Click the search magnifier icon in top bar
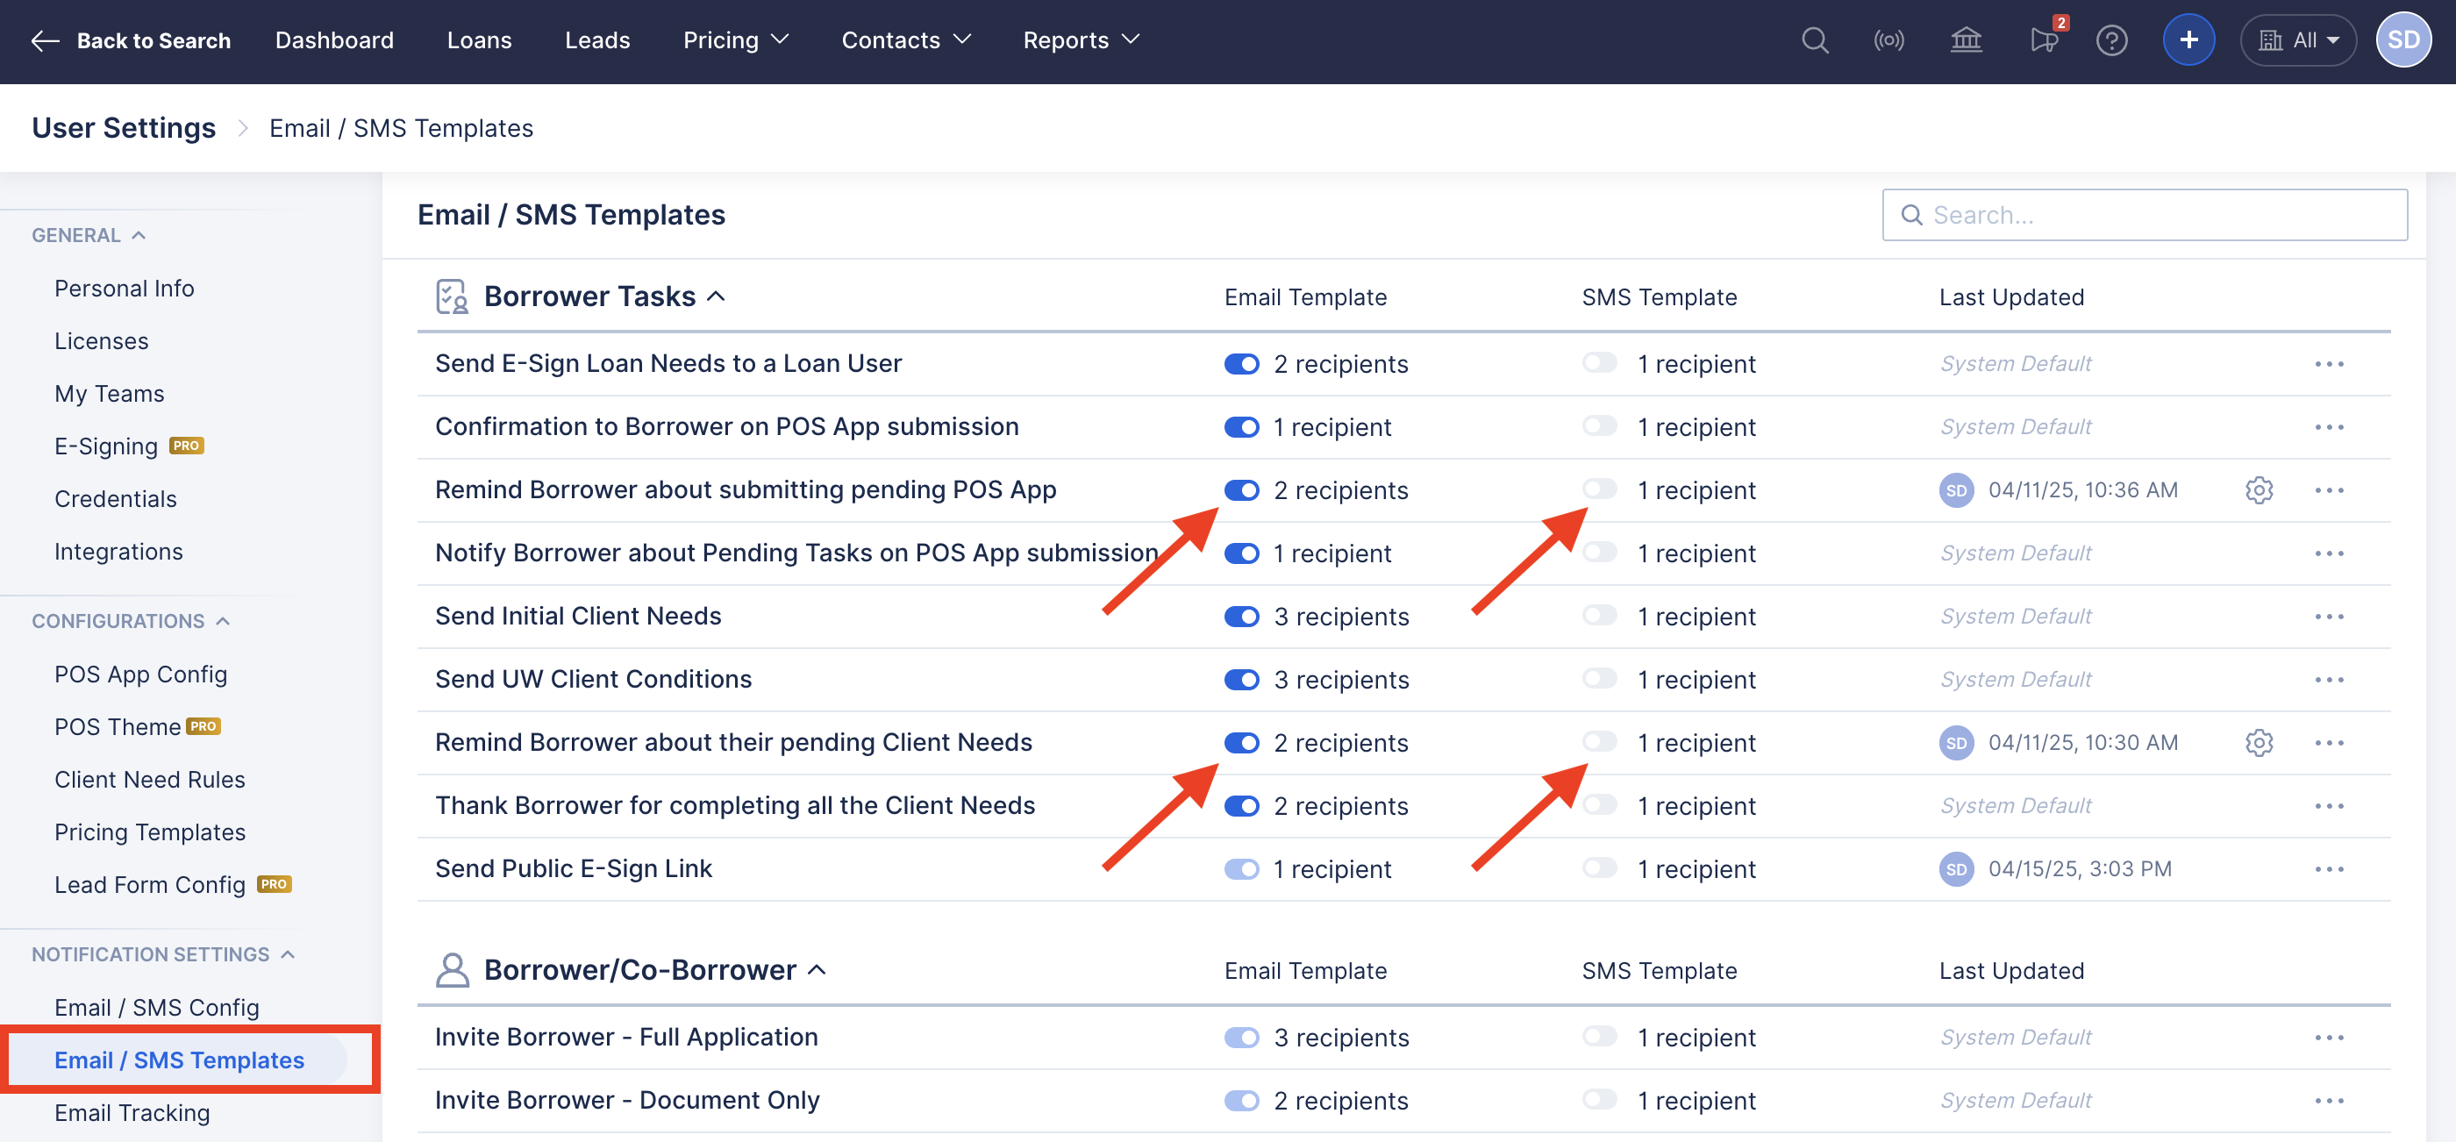 pyautogui.click(x=1814, y=40)
